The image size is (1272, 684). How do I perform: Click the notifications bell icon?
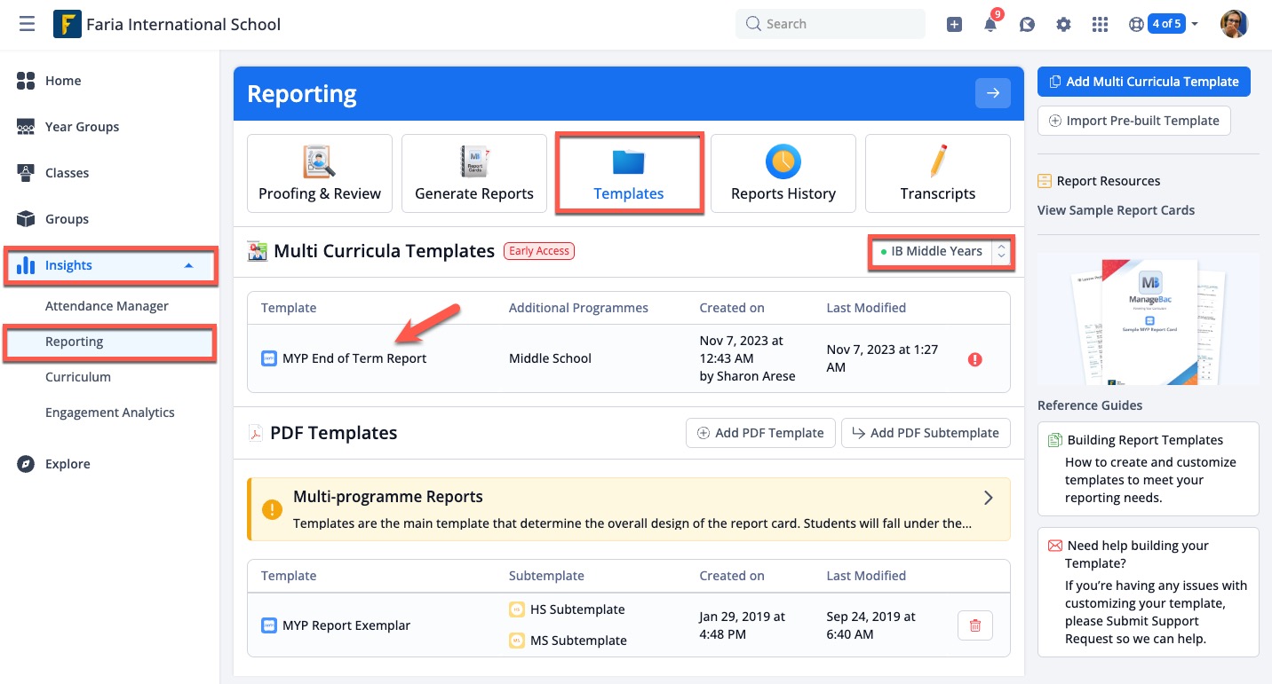click(990, 25)
